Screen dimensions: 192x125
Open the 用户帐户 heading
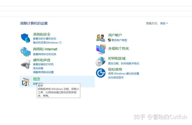click(115, 35)
